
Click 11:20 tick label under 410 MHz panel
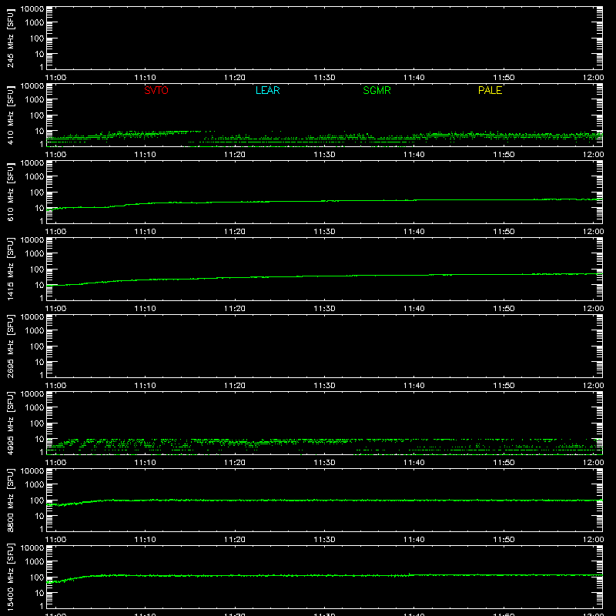(x=235, y=155)
